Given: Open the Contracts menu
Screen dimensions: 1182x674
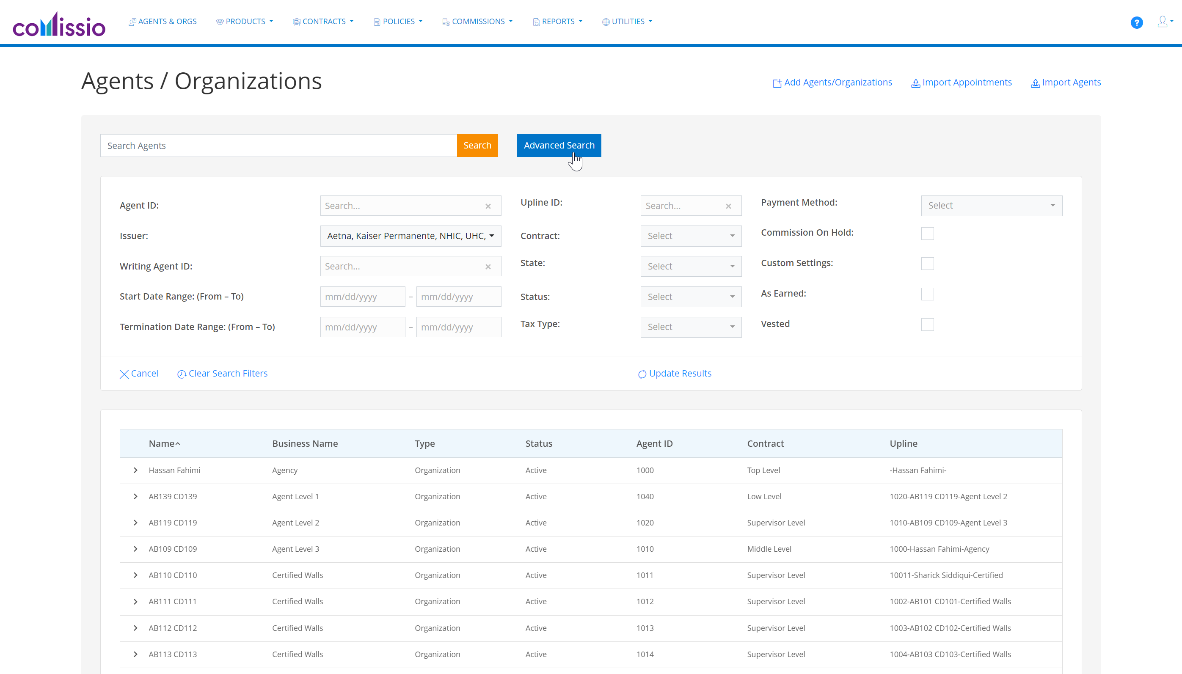Looking at the screenshot, I should [x=323, y=21].
